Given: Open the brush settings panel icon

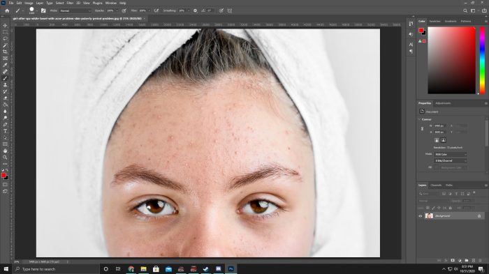Looking at the screenshot, I should click(43, 10).
